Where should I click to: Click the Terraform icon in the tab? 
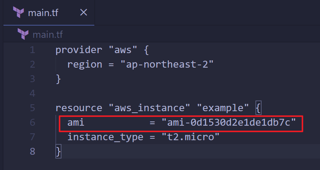point(18,12)
